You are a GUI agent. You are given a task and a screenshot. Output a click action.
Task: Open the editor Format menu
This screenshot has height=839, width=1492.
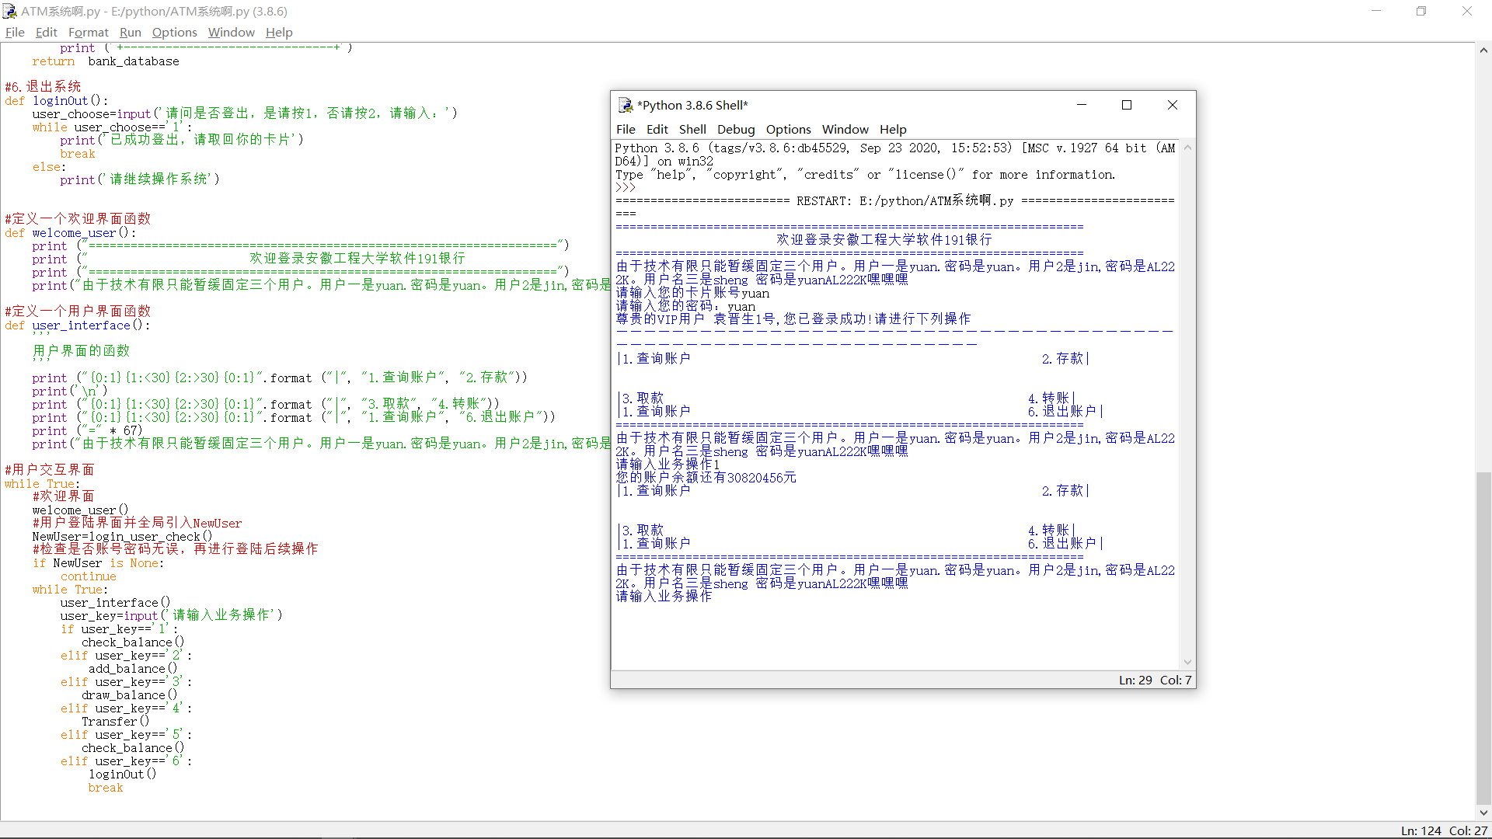tap(88, 32)
